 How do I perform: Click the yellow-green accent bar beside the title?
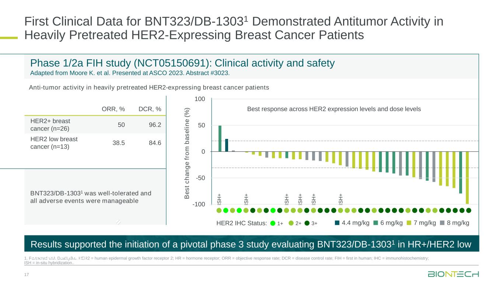coord(9,37)
